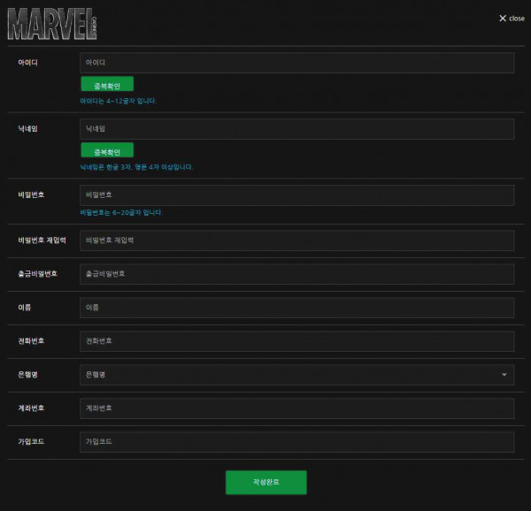Submit the form with 작성완료 button

tap(266, 483)
